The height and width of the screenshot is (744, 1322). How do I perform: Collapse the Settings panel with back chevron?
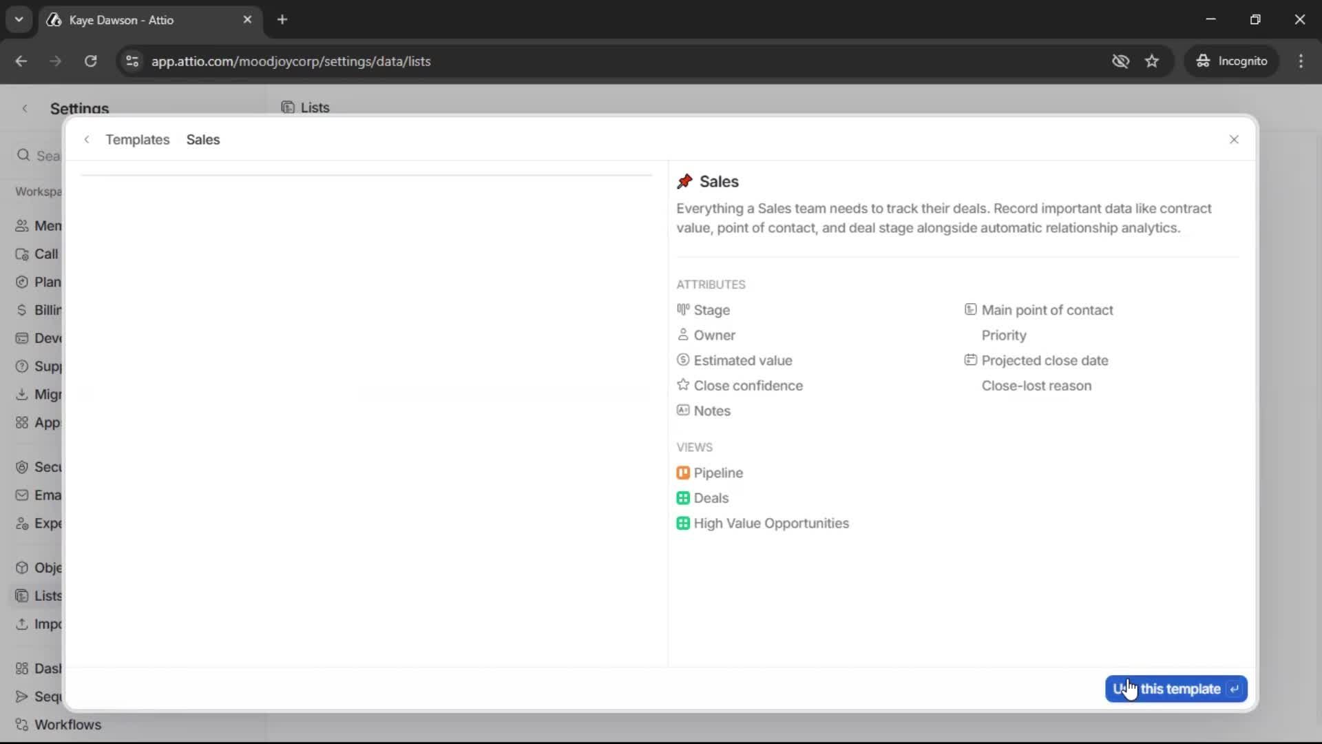pyautogui.click(x=25, y=108)
